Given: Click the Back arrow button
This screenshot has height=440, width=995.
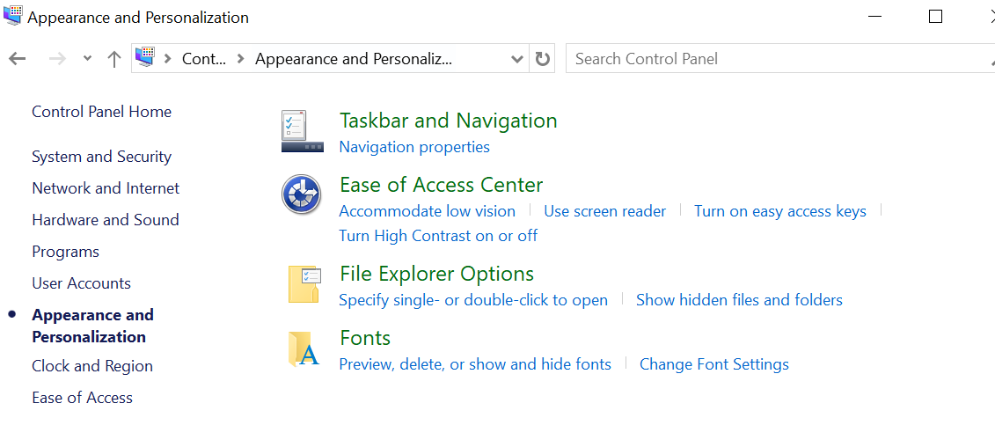Looking at the screenshot, I should (x=18, y=59).
